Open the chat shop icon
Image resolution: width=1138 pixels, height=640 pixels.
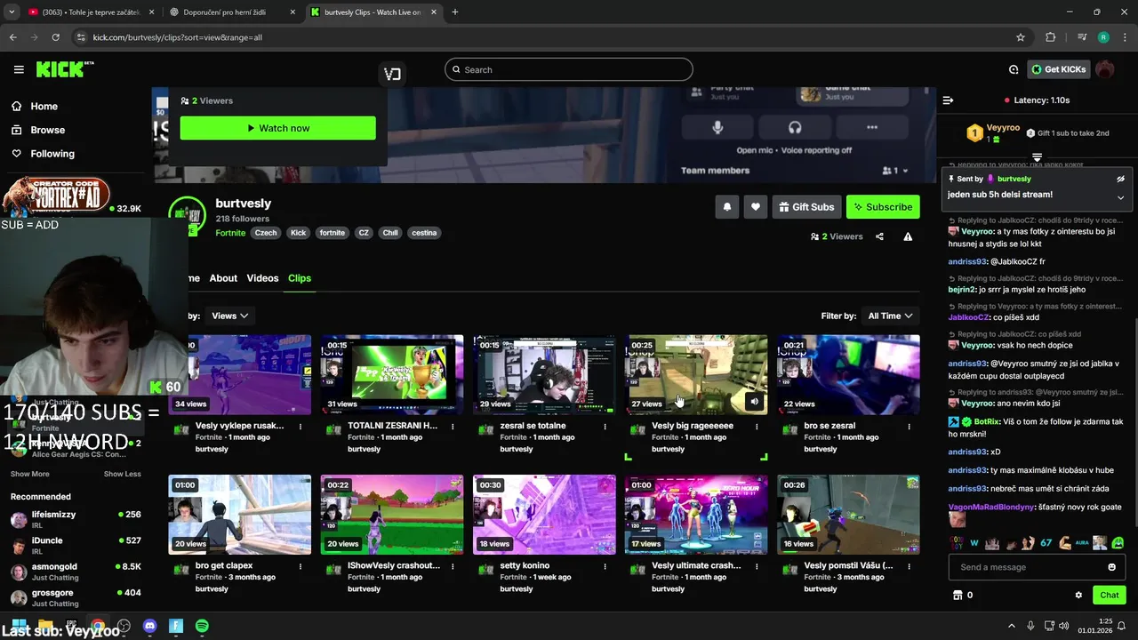pyautogui.click(x=958, y=595)
